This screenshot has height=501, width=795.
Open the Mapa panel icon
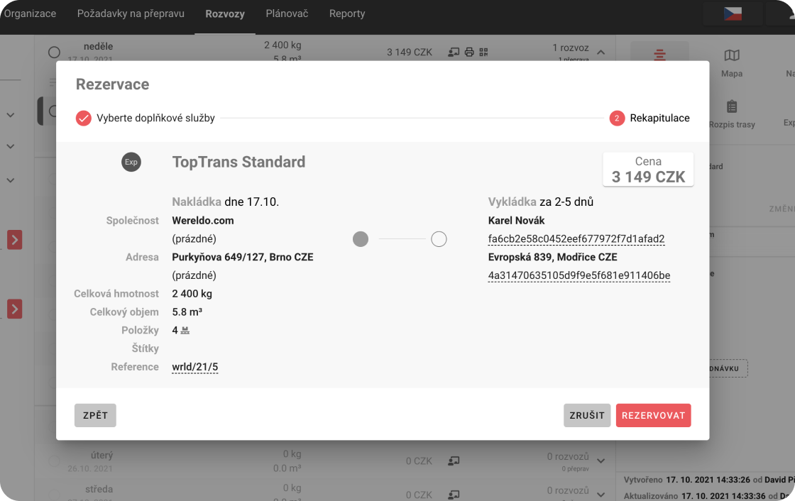point(732,55)
